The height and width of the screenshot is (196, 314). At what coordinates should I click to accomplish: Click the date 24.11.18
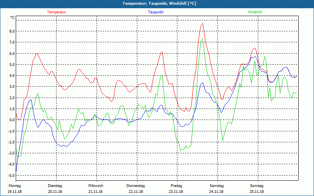216,192
